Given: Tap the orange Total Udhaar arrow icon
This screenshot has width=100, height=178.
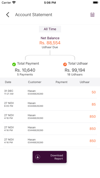Looking at the screenshot, I should click(x=65, y=64).
